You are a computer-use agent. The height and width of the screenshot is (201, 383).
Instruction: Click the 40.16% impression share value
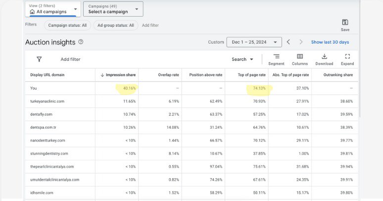click(129, 88)
